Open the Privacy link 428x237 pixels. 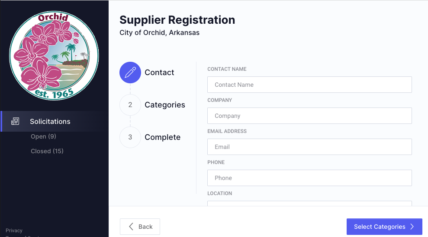pyautogui.click(x=14, y=231)
